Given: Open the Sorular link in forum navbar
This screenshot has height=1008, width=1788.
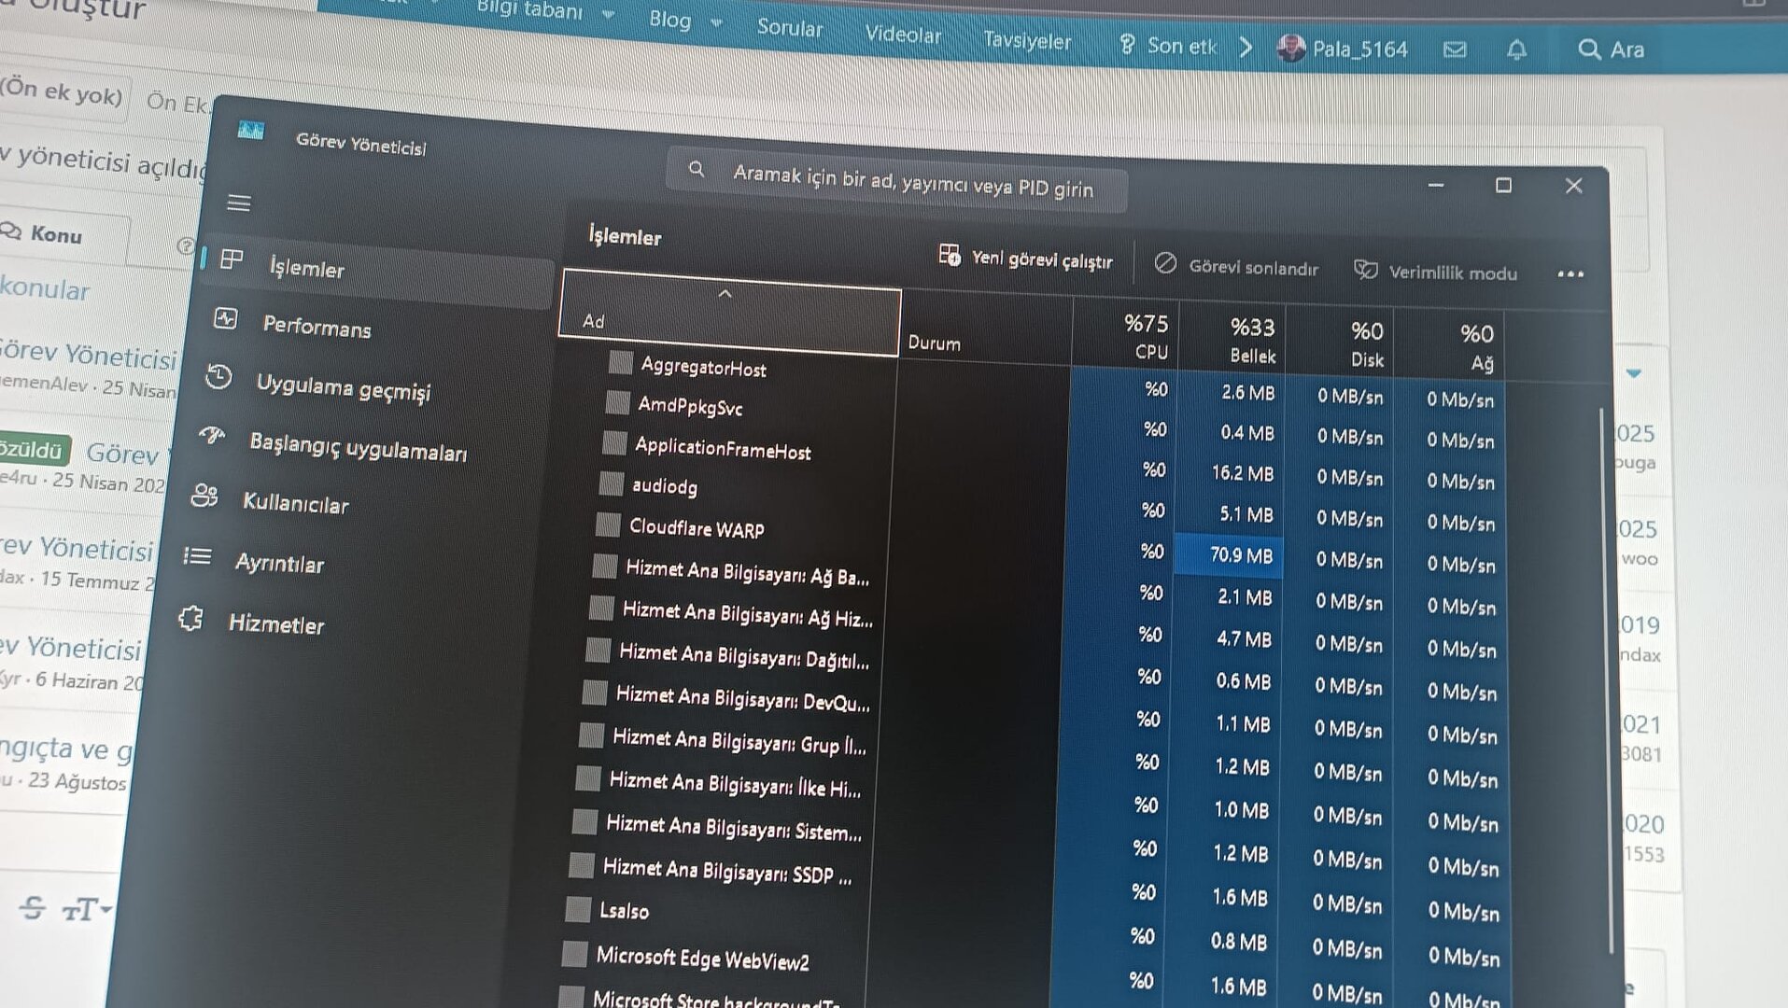Looking at the screenshot, I should click(x=790, y=28).
